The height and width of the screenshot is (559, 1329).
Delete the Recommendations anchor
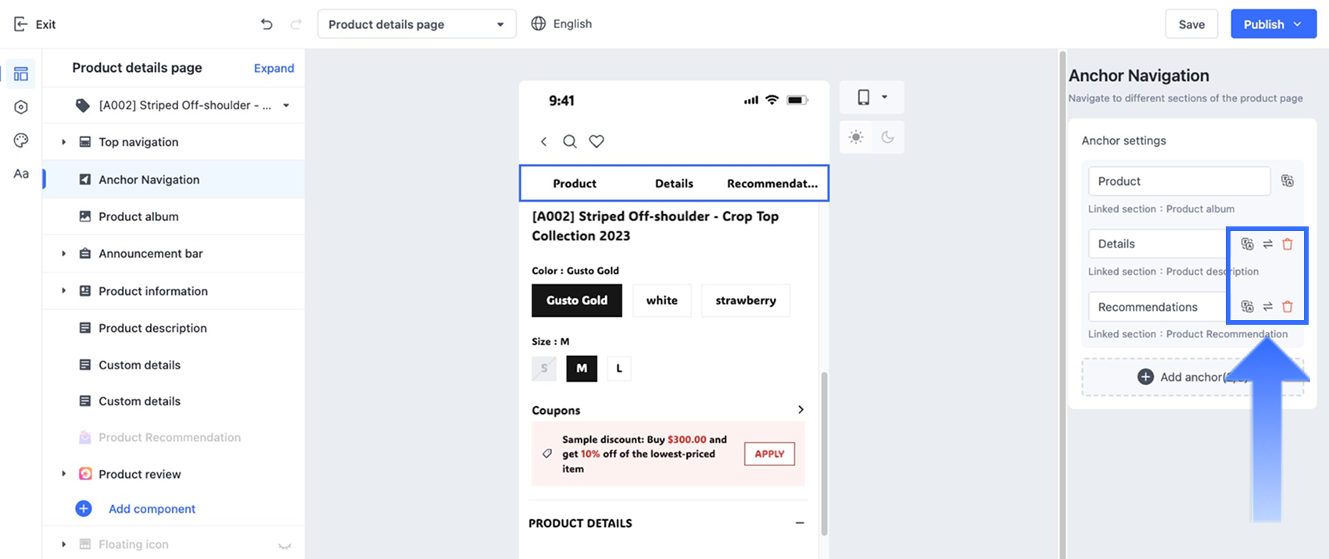(x=1288, y=307)
